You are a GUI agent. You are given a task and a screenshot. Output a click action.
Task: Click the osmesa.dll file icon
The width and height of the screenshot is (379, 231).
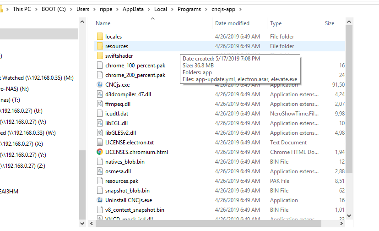coord(100,171)
